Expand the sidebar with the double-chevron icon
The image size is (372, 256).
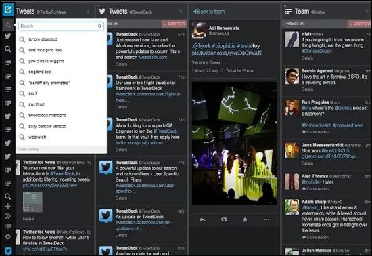click(x=8, y=216)
